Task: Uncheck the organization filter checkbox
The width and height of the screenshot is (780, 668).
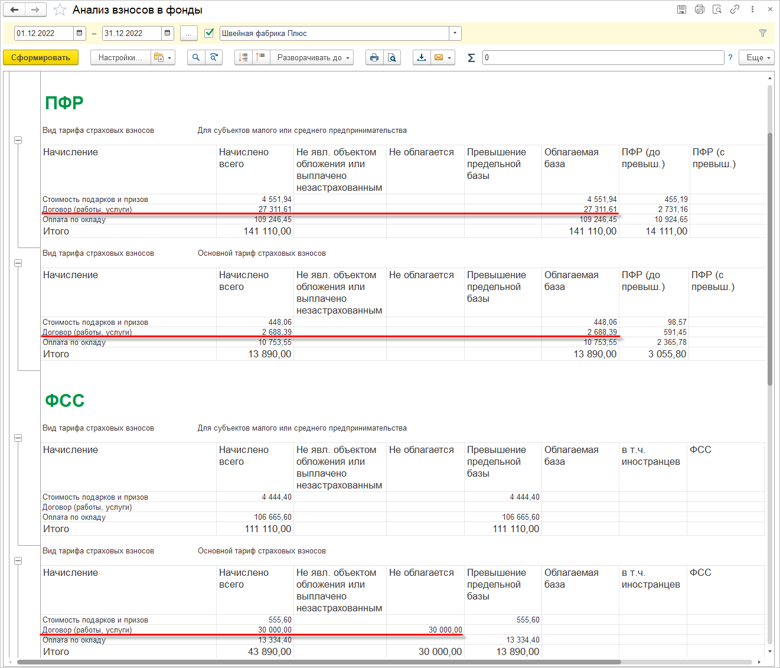Action: (209, 33)
